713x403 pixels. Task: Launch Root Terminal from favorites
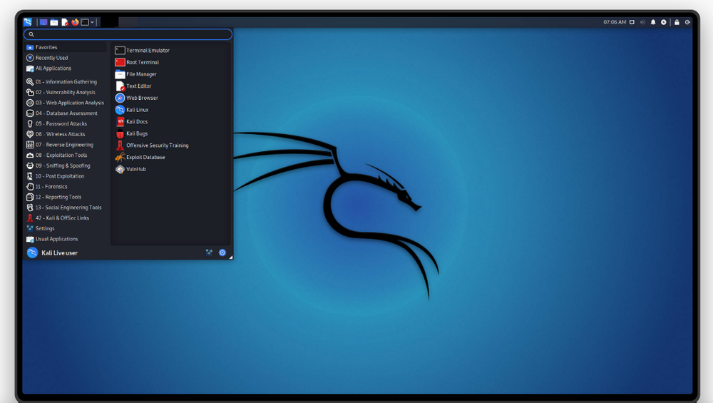(171, 62)
